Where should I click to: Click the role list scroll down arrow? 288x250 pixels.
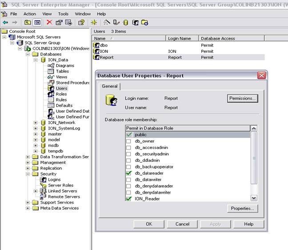pos(254,198)
